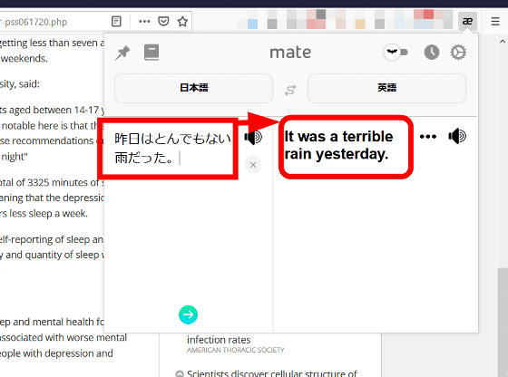This screenshot has height=377, width=508.
Task: Open Mate settings gear icon
Action: 458,53
